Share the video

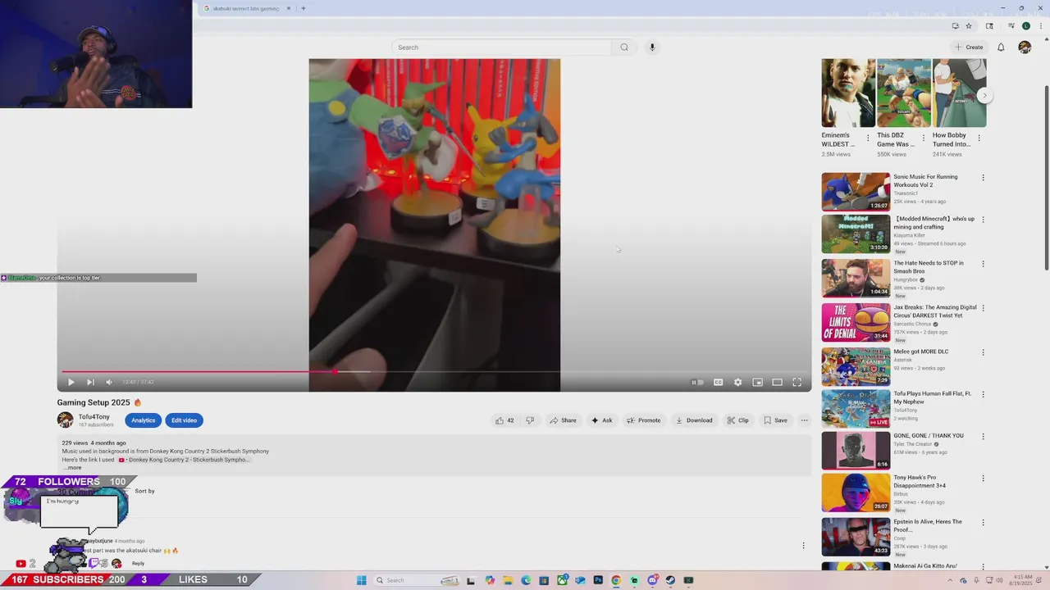coord(563,420)
